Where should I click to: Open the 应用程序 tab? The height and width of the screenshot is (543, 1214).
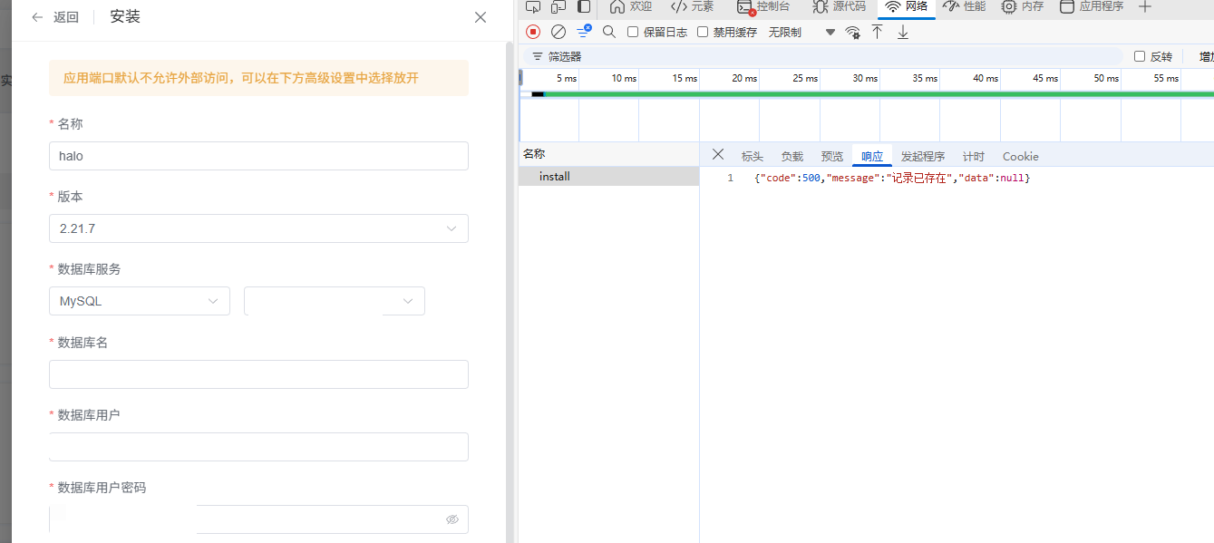coord(1092,6)
